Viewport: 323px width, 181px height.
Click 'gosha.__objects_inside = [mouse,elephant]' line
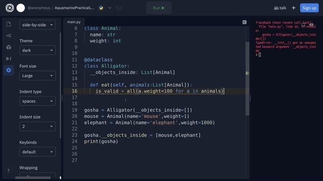click(x=142, y=135)
